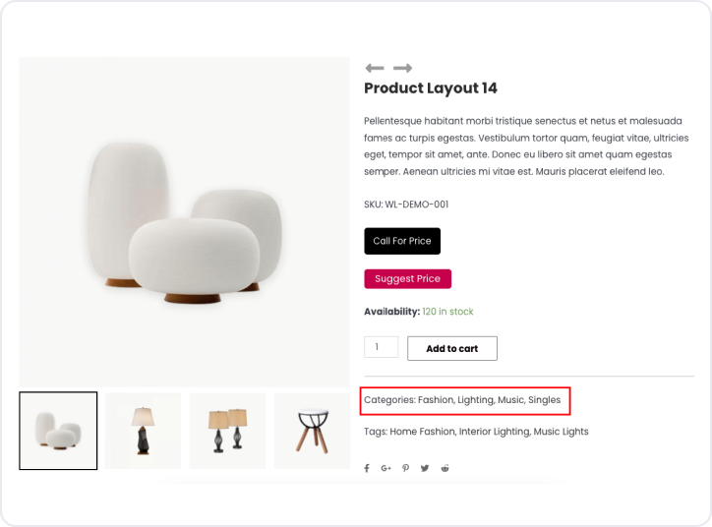Select the white ottomans thumbnail

click(58, 431)
